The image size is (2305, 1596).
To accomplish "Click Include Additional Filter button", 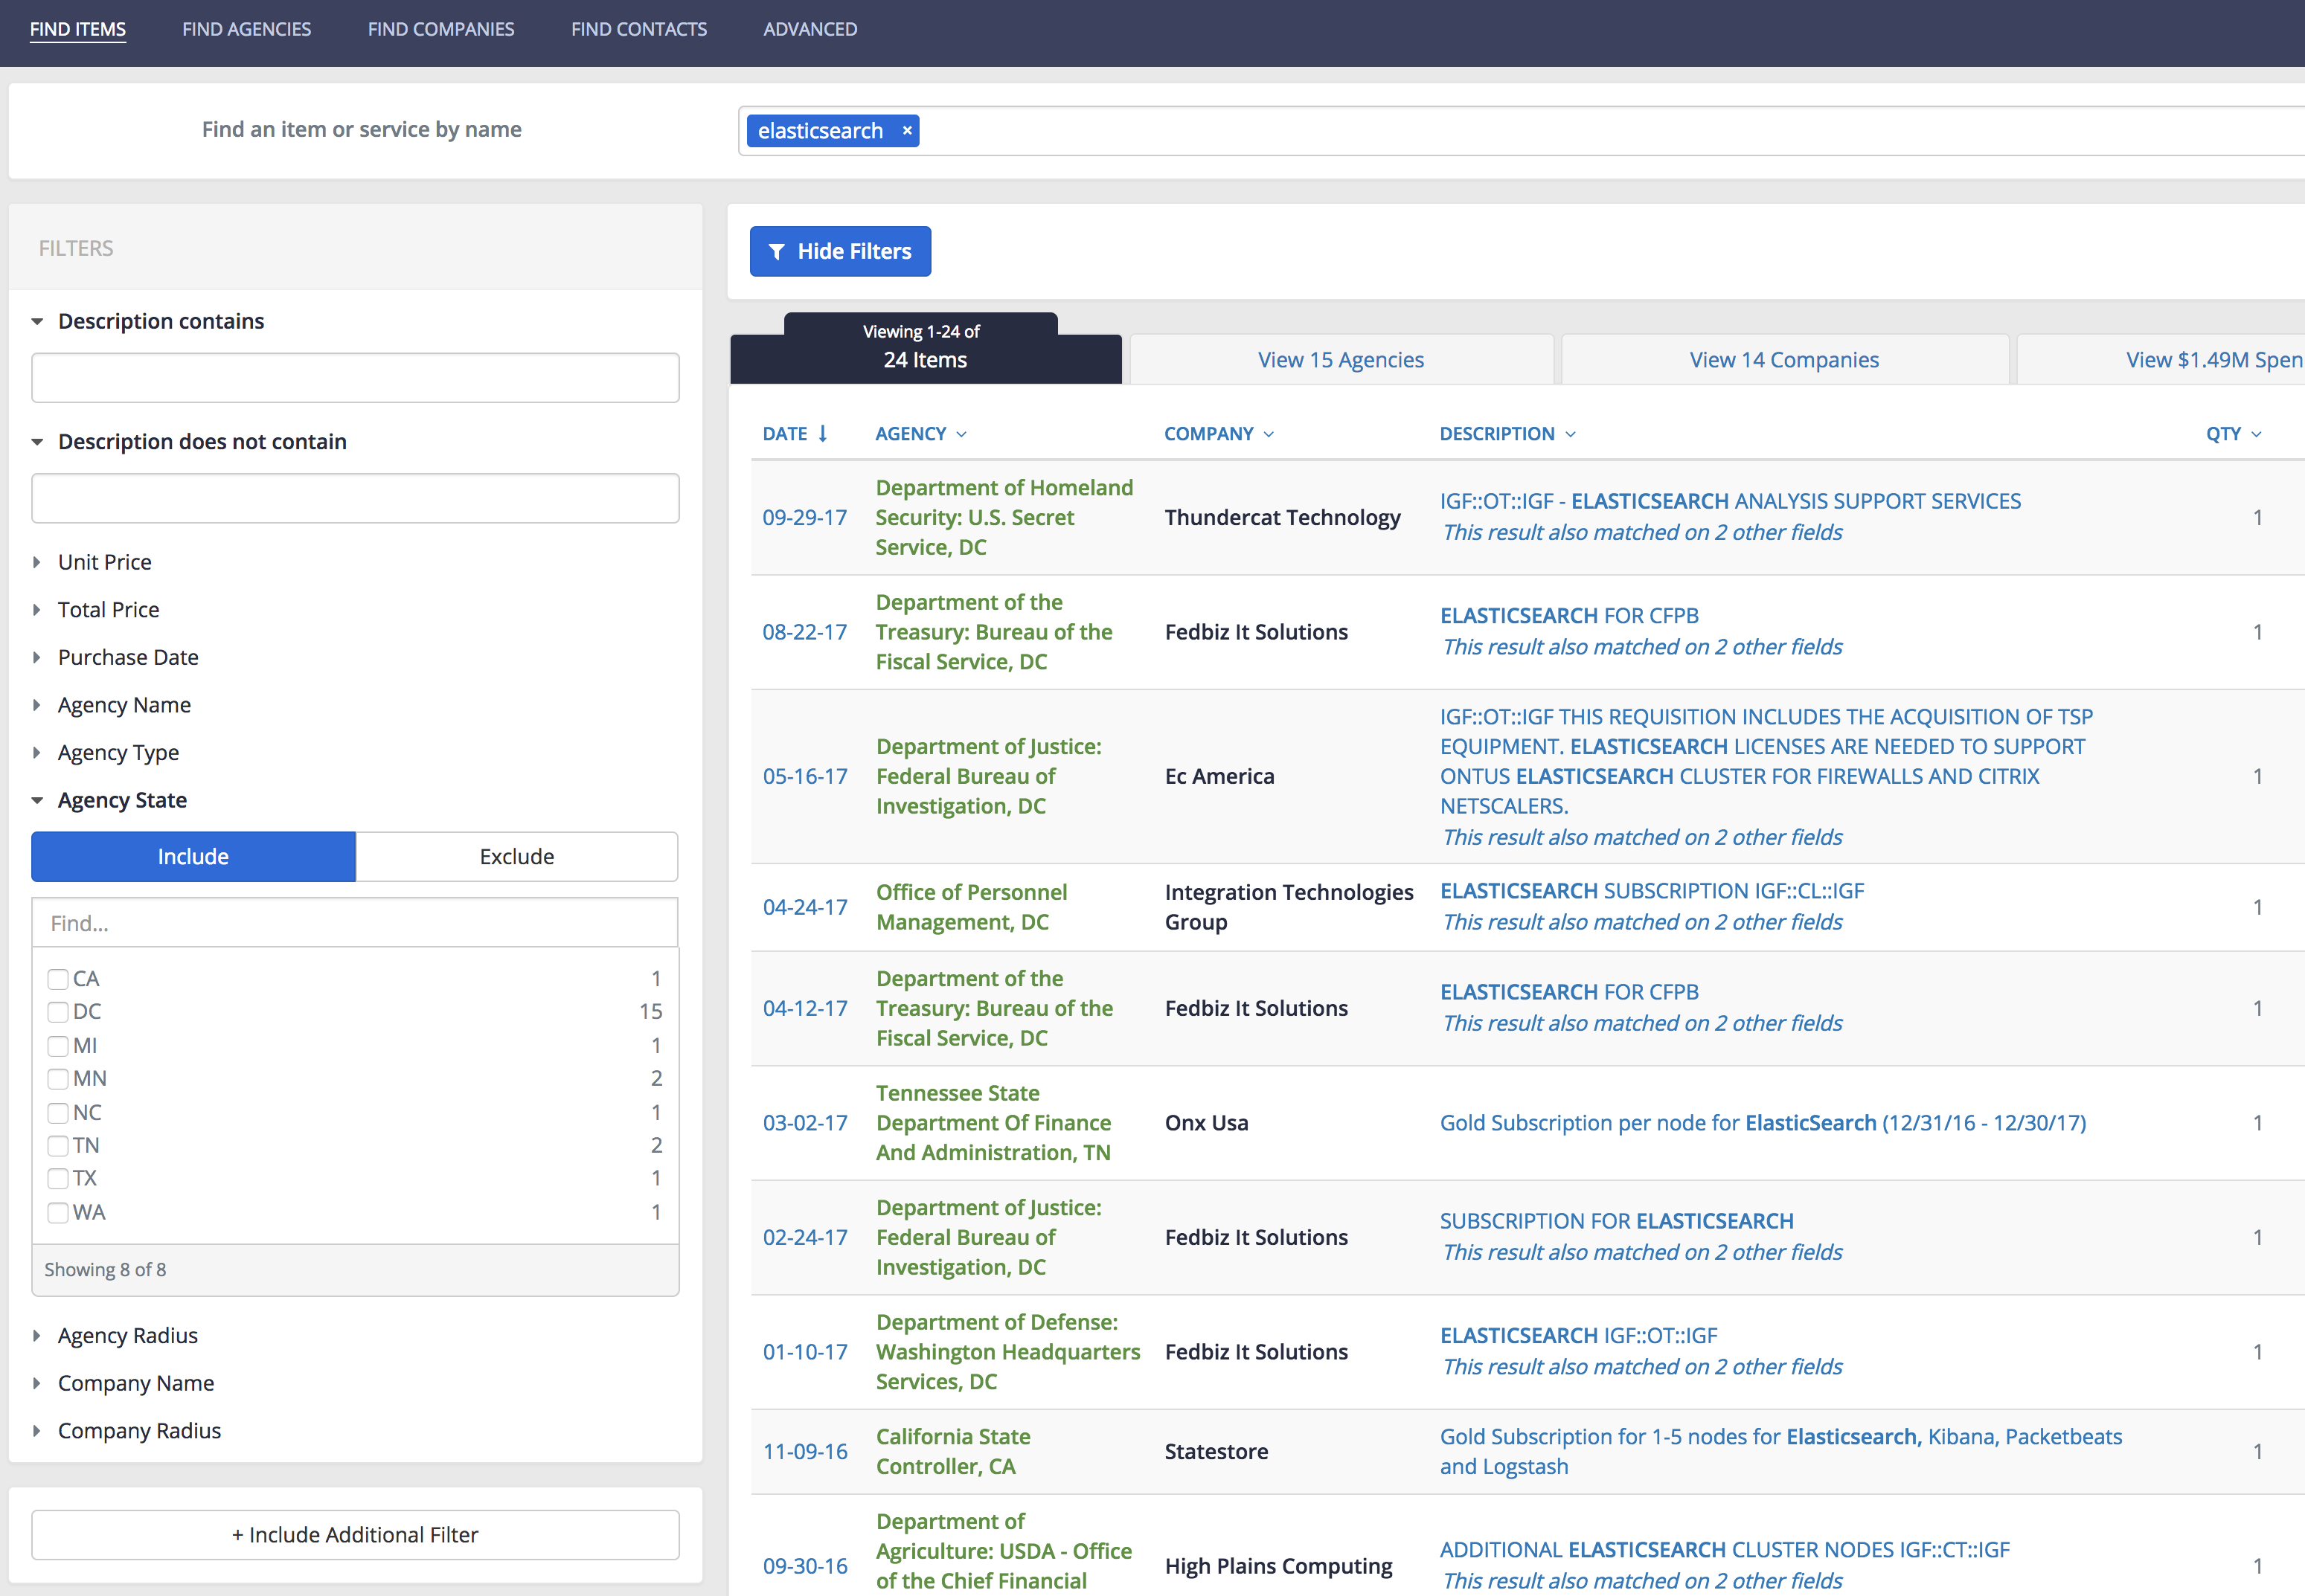I will coord(355,1534).
